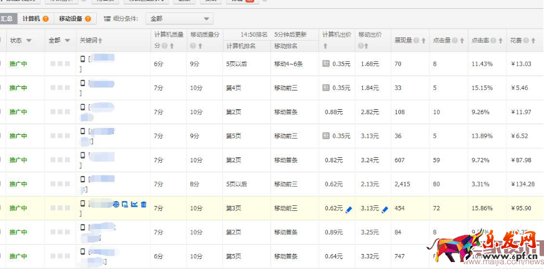Screen dimensions: 544x269
Task: Switch to 汇总 tab
Action: pos(7,19)
